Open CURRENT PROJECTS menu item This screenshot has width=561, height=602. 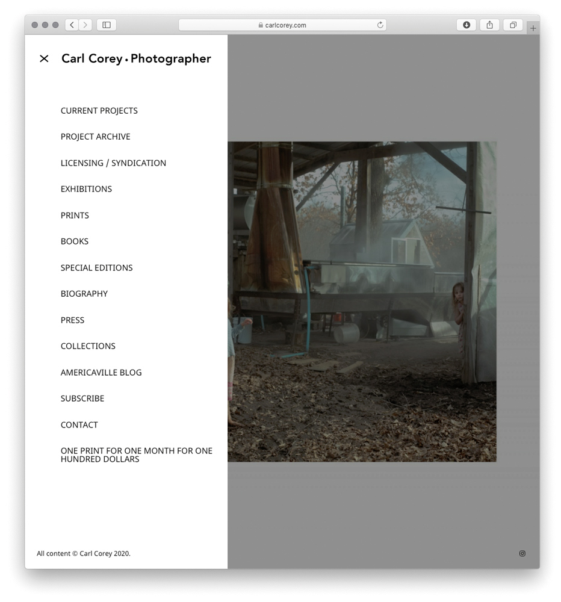tap(99, 111)
